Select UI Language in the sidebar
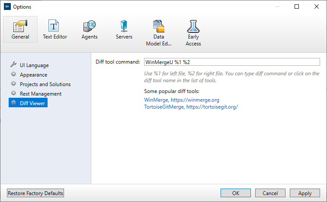327x202 pixels. click(34, 65)
